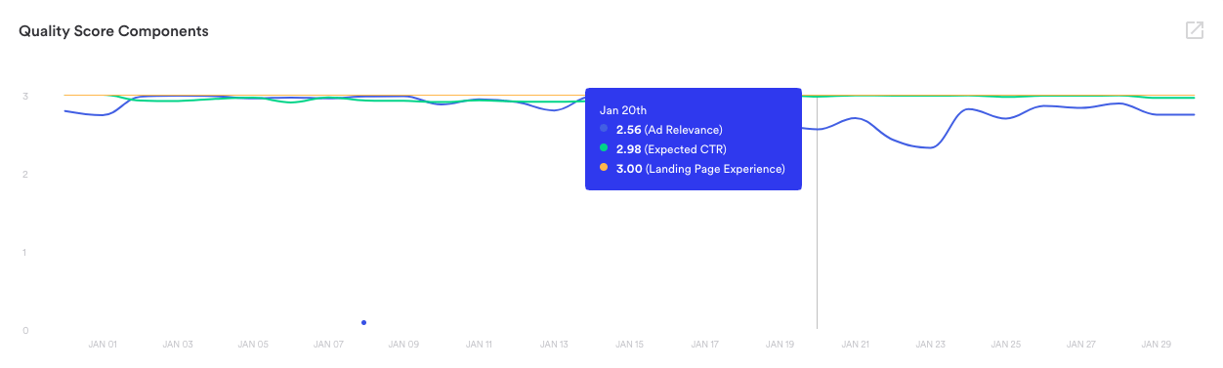Click the JAN 17 axis label

[x=704, y=345]
